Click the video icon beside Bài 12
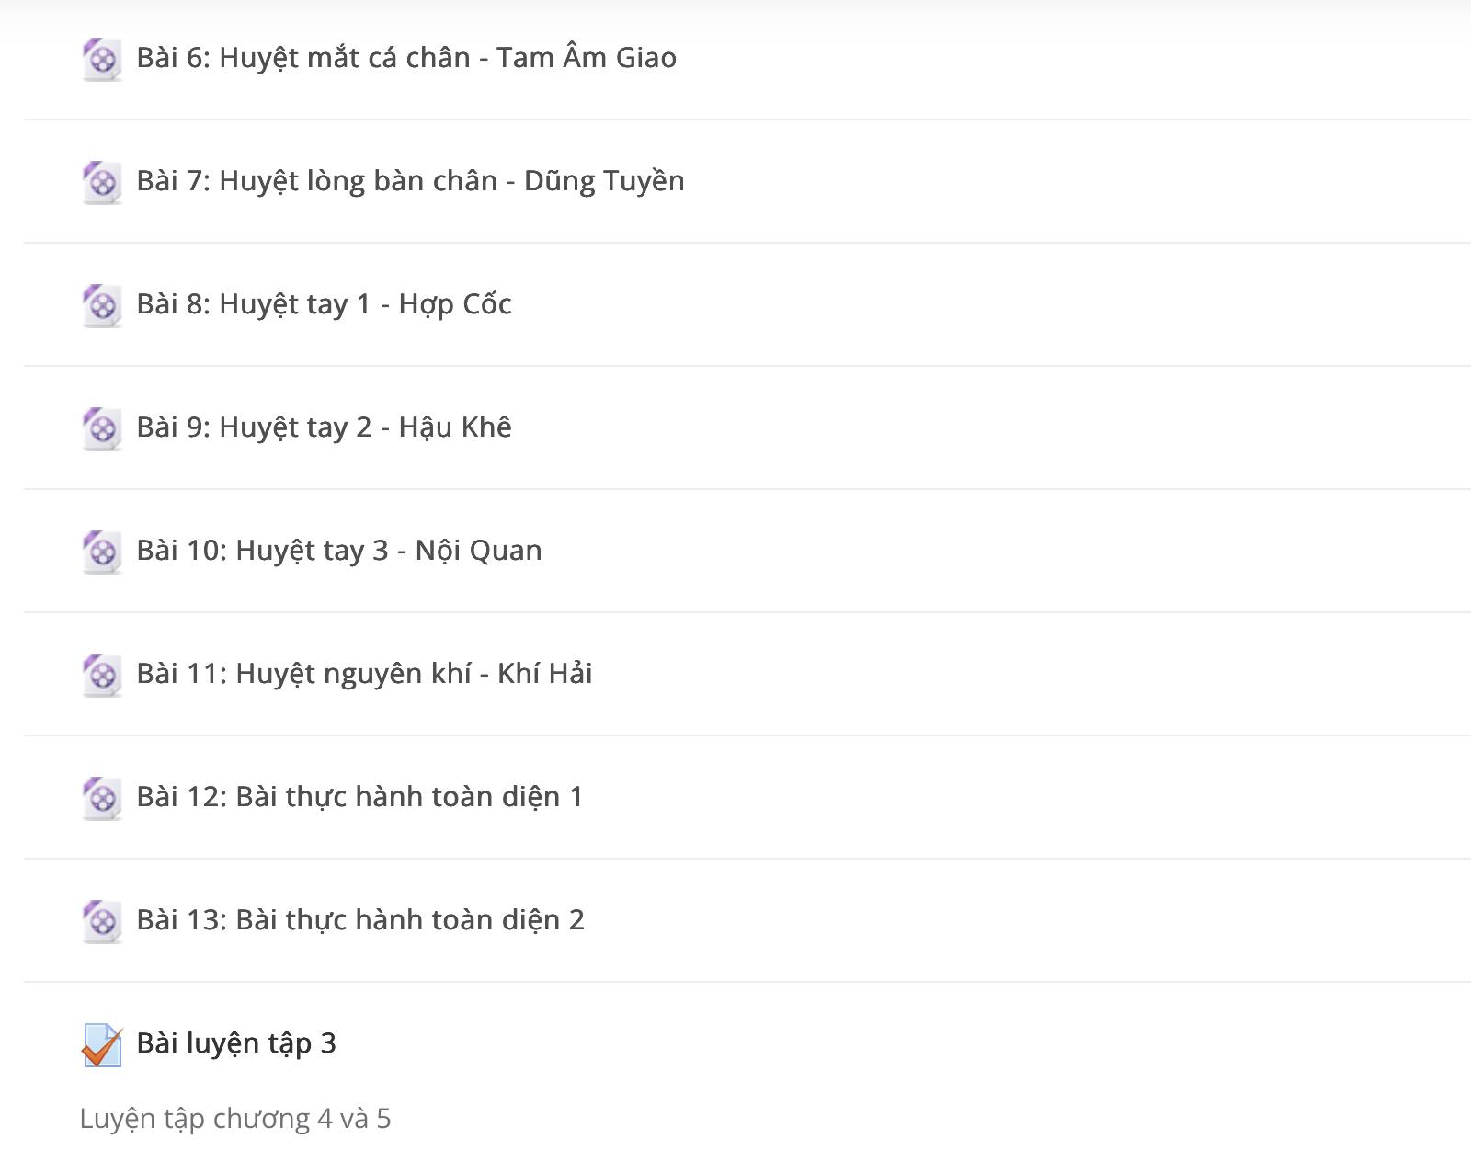Viewport: 1471px width, 1173px height. 102,799
